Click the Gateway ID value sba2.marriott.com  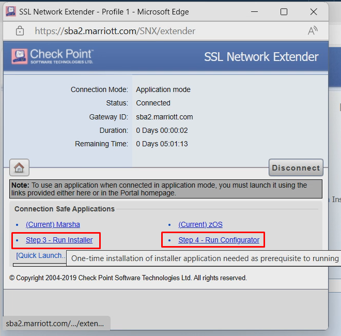pyautogui.click(x=164, y=117)
